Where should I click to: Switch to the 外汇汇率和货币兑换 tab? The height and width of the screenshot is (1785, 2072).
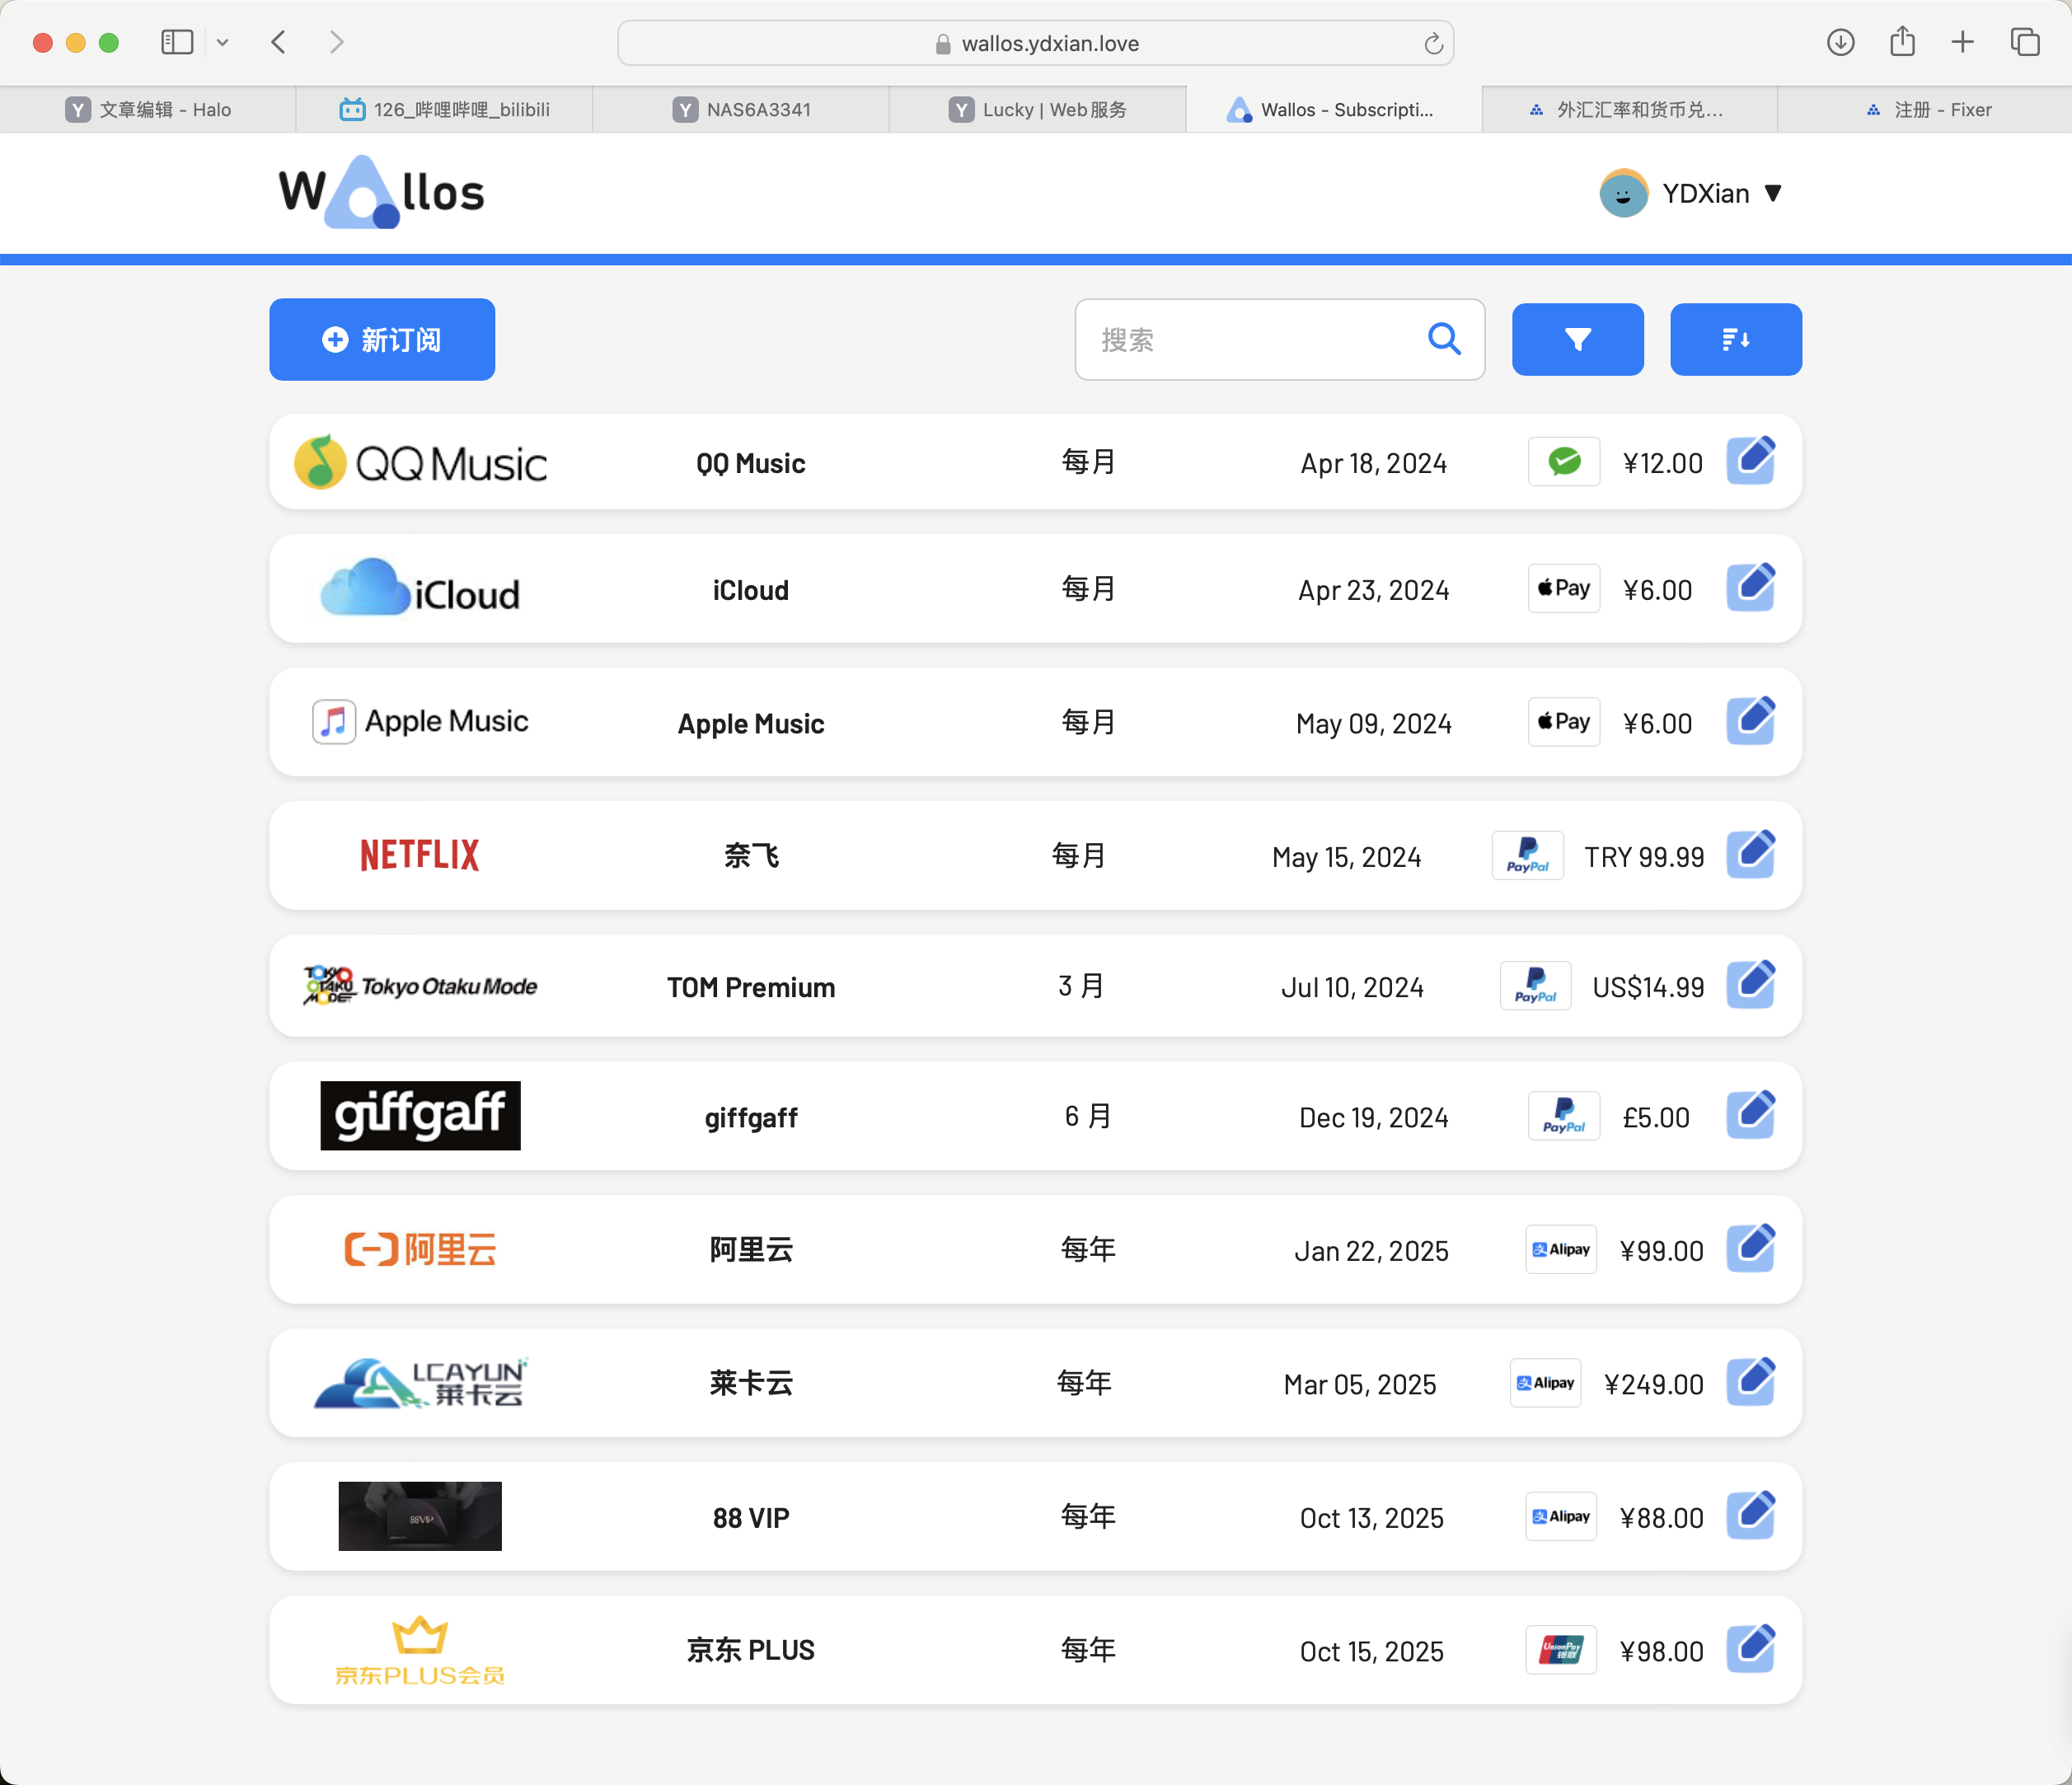(1630, 110)
